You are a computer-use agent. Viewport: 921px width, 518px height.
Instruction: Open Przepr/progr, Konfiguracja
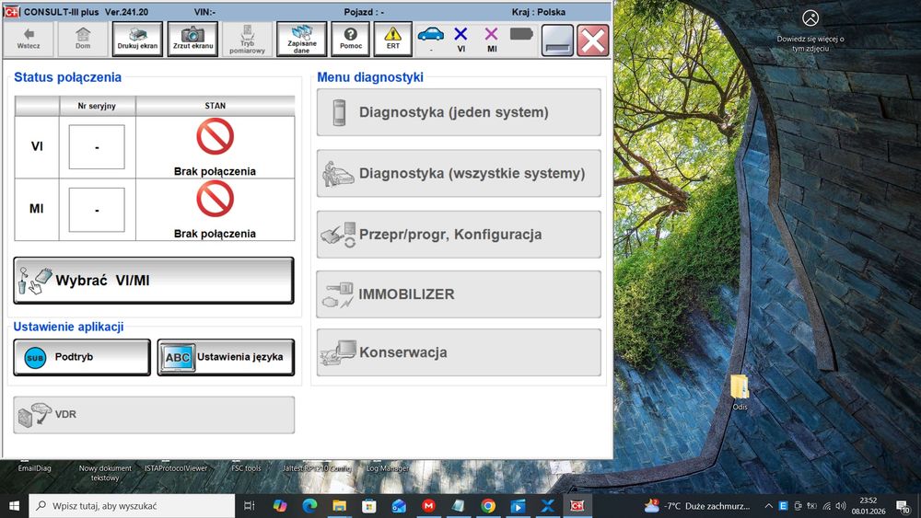tap(459, 234)
